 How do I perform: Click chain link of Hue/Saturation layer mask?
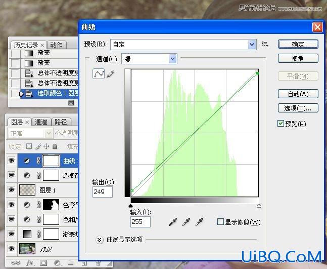(x=38, y=219)
